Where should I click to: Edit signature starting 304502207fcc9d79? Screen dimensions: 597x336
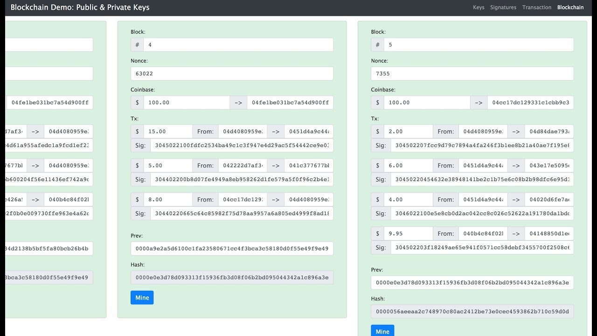482,145
